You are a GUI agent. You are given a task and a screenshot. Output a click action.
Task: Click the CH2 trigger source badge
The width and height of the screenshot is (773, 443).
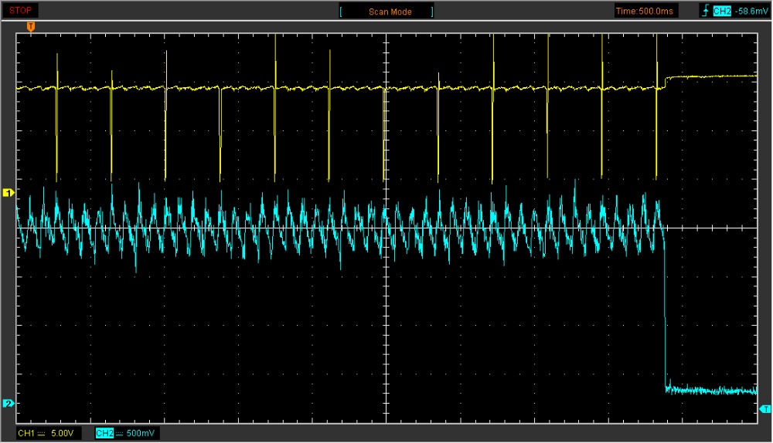(722, 12)
